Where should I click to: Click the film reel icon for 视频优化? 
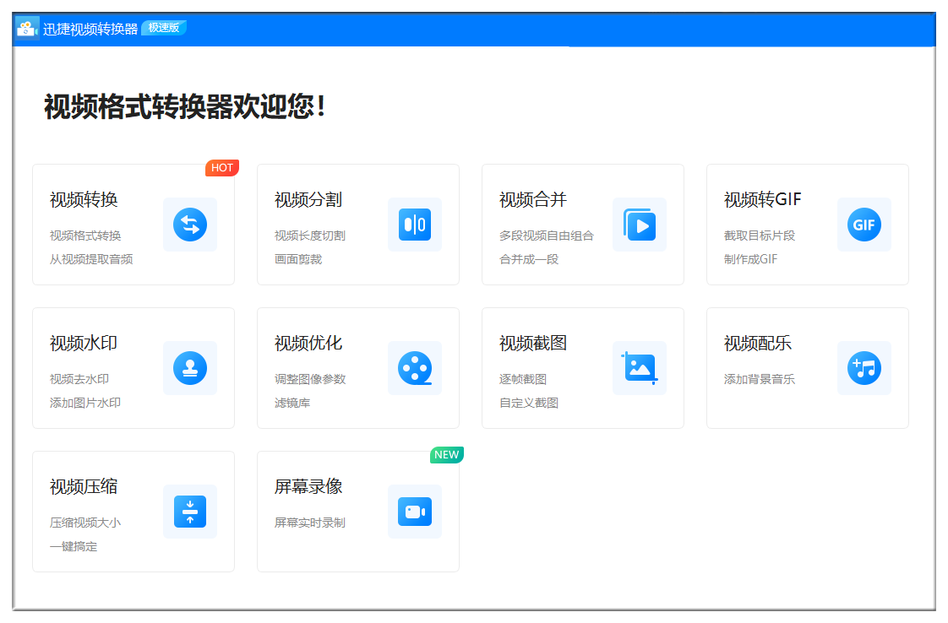pos(414,368)
